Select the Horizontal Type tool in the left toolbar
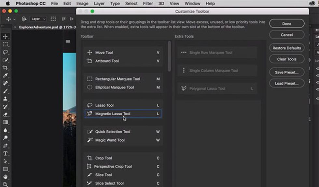The image size is (319, 187). point(5,153)
